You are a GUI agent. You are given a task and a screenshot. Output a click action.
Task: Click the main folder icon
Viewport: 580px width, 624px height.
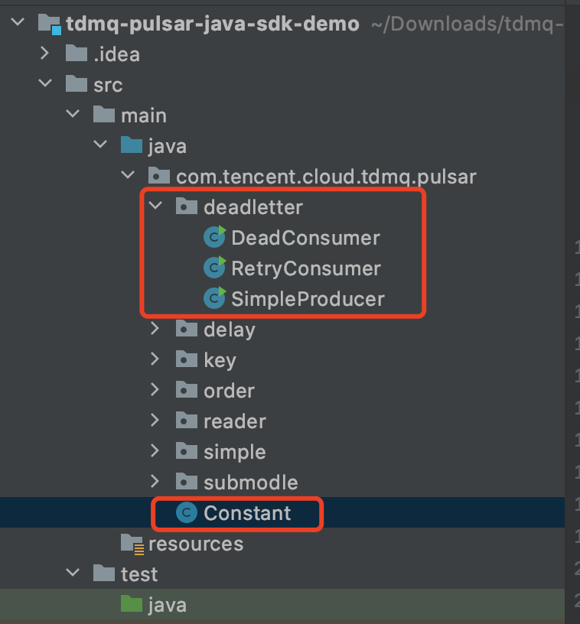(104, 115)
